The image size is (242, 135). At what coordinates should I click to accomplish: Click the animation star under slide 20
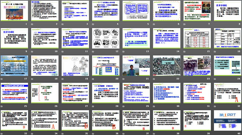(93, 79)
